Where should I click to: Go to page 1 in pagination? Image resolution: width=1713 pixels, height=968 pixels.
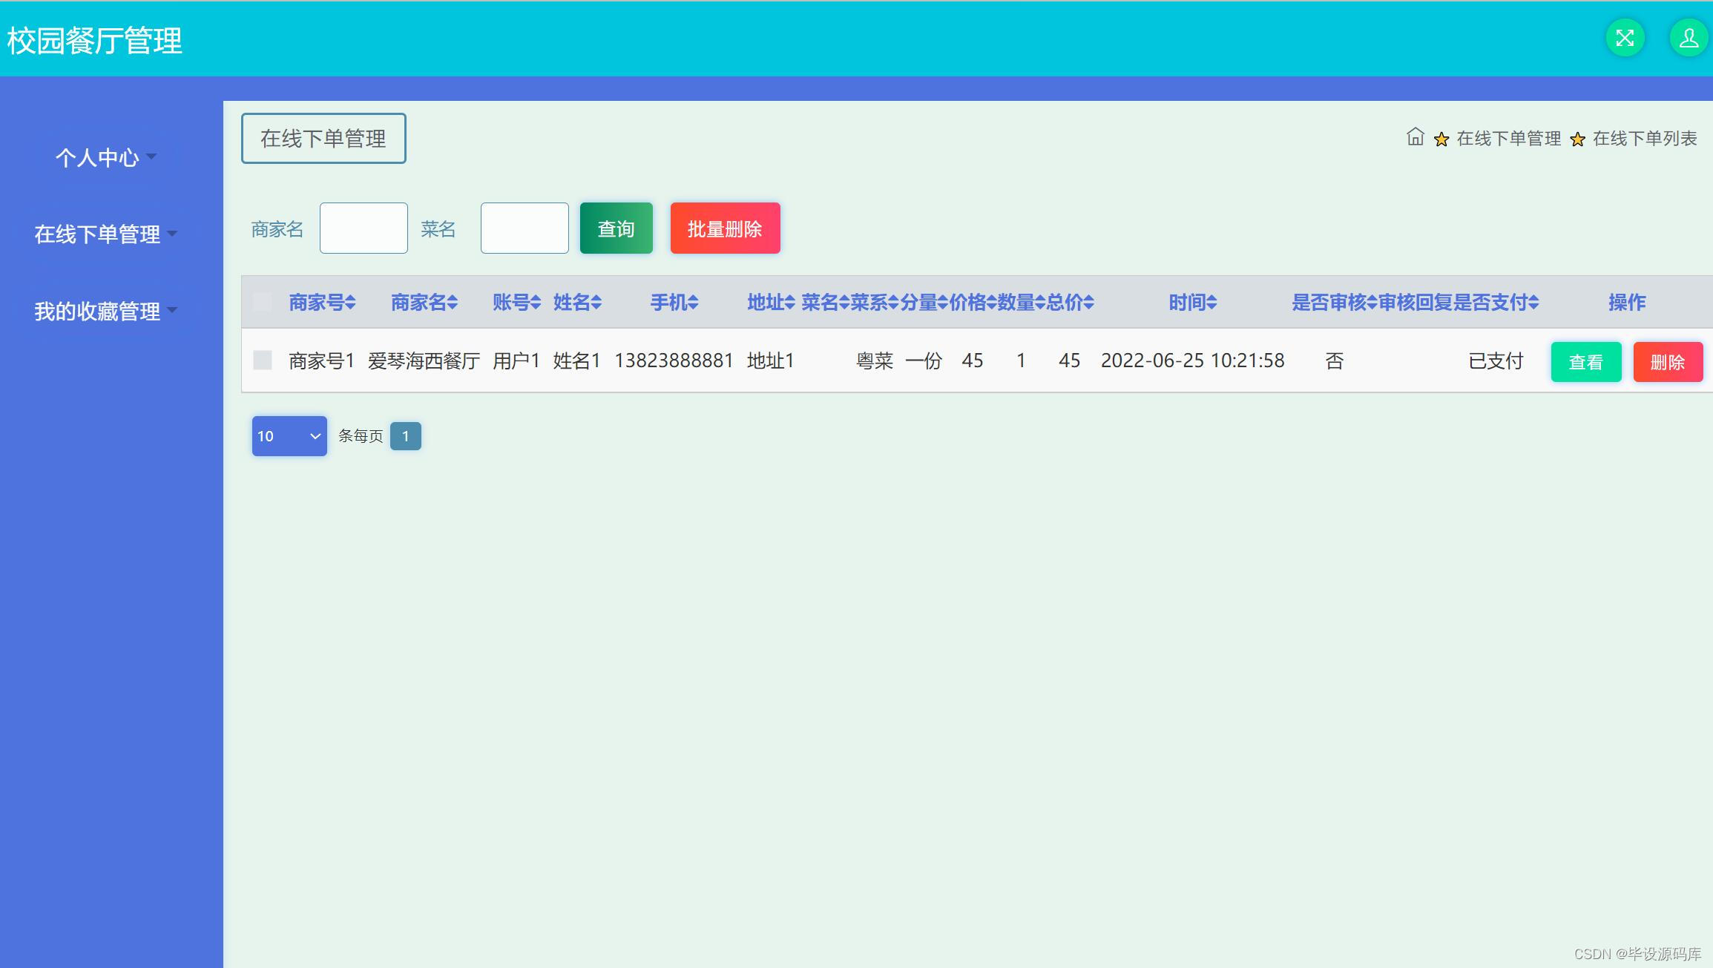pyautogui.click(x=405, y=436)
